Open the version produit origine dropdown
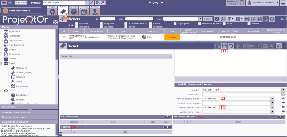Screen dimensions: 287x137 click(273, 99)
